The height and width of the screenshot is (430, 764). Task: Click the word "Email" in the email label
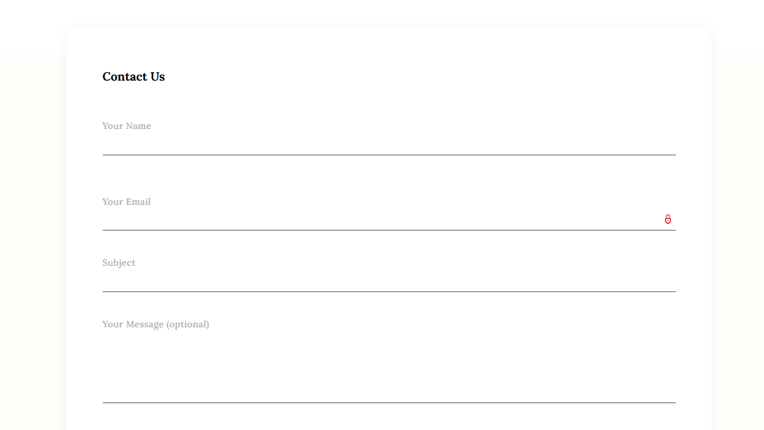pos(138,202)
